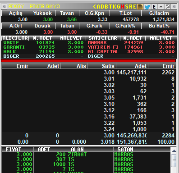Click the PEKGY ticker symbol
Screen dimensions: 179x173
point(16,6)
